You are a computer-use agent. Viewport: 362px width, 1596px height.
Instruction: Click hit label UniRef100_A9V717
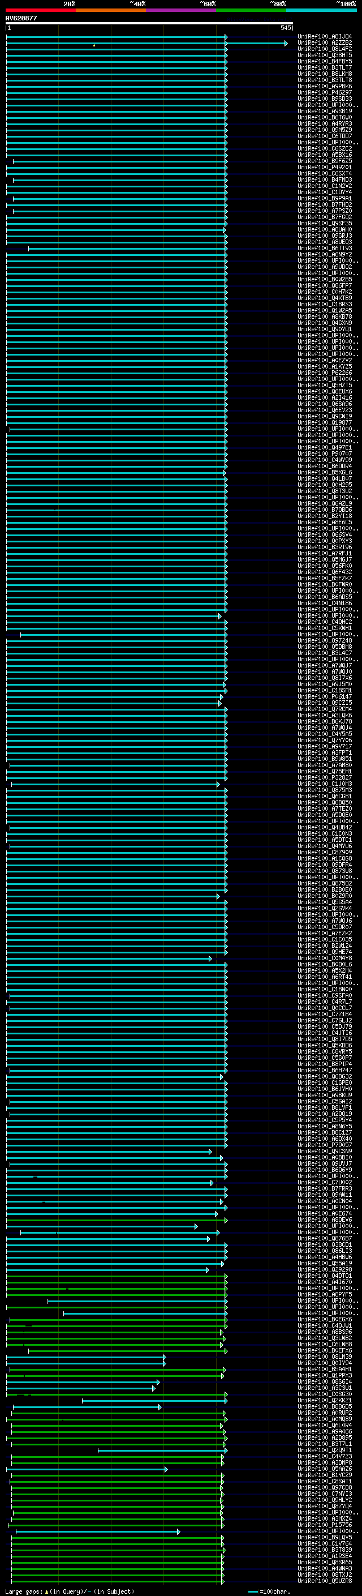pyautogui.click(x=325, y=746)
